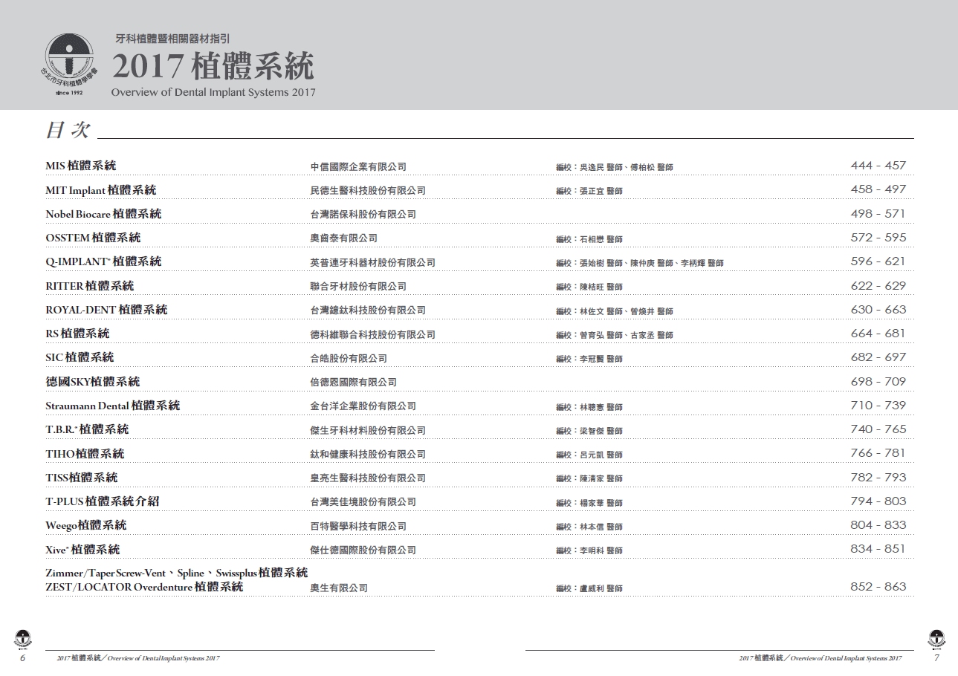Select the 'Straumann Dental 植體系統' row title
The image size is (958, 676).
tap(112, 406)
